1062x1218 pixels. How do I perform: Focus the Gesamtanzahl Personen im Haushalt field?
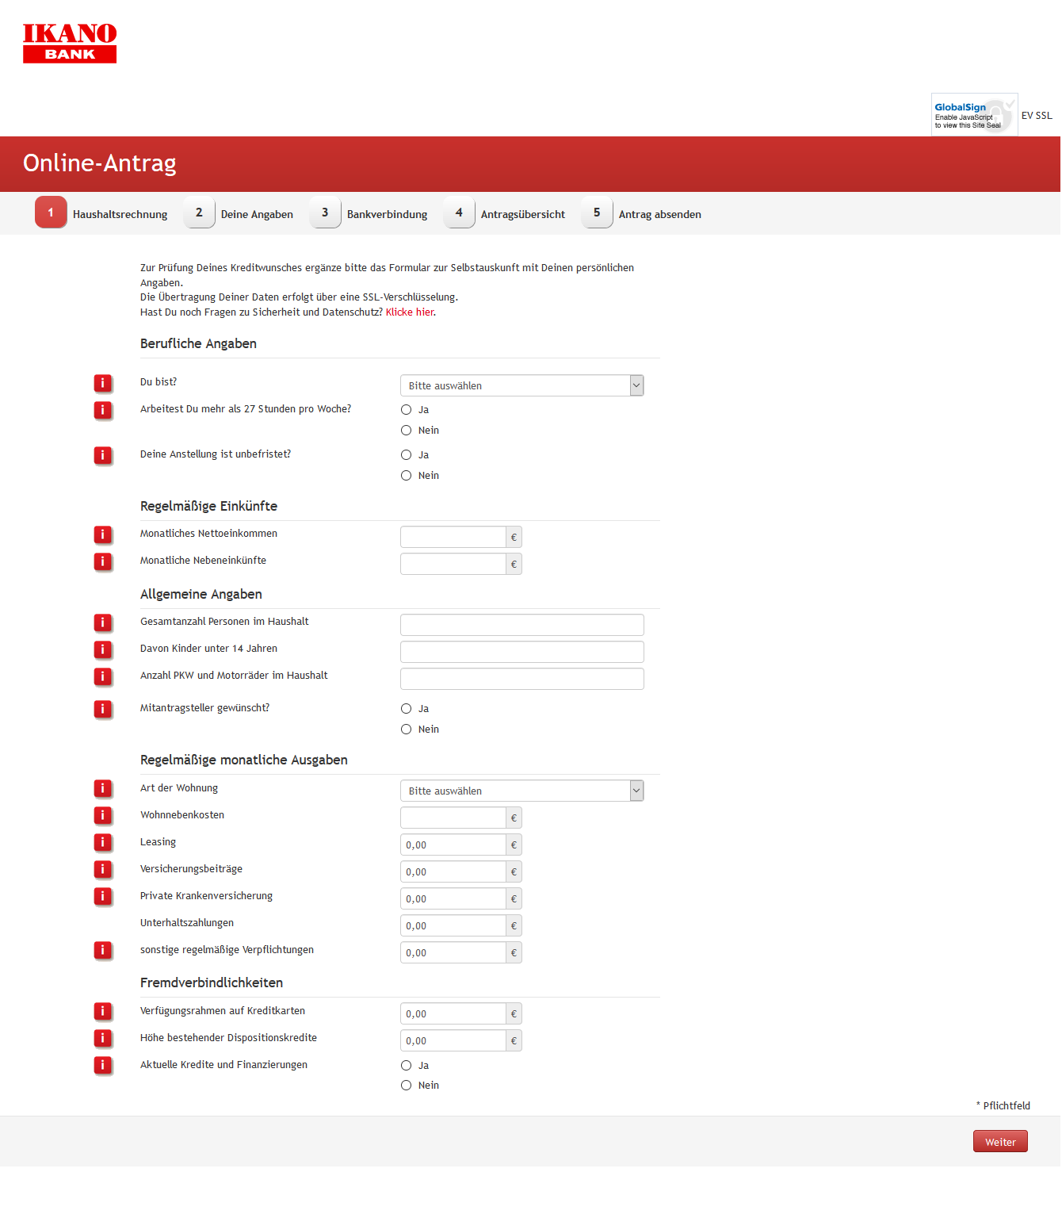tap(521, 625)
